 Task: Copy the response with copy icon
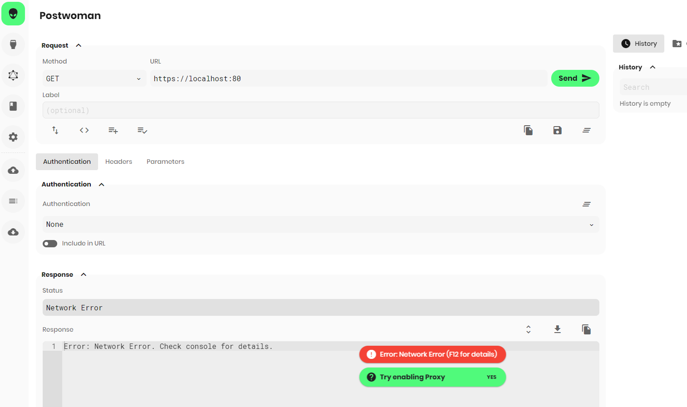click(x=587, y=329)
